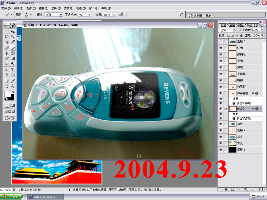
Task: Select the Polygonal Lasso tool
Action: 7,37
